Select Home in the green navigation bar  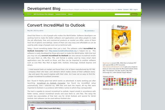pyautogui.click(x=29, y=14)
